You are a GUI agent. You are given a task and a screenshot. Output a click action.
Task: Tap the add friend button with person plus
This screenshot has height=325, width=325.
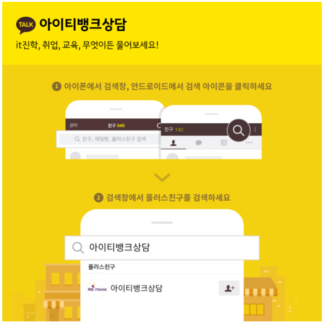click(x=229, y=288)
